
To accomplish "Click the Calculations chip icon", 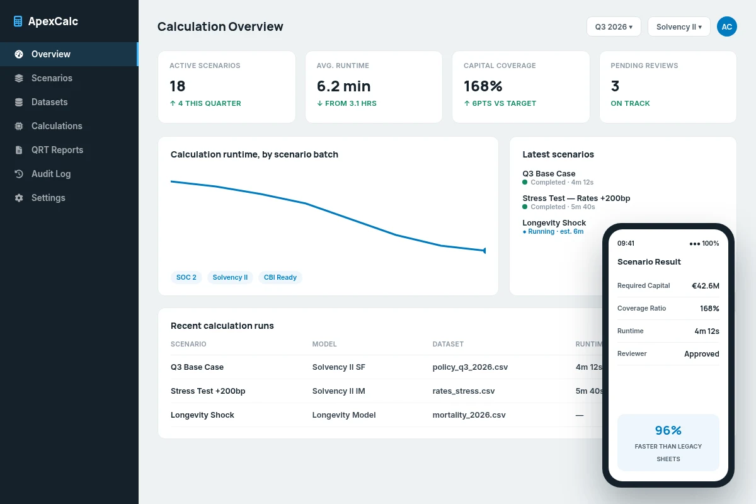I will (x=19, y=126).
